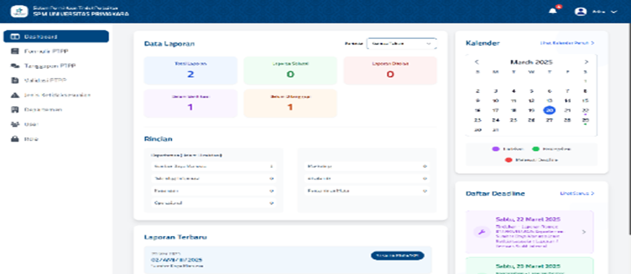Expand the user account menu chevron
Screen dimensions: 631x274
point(614,12)
